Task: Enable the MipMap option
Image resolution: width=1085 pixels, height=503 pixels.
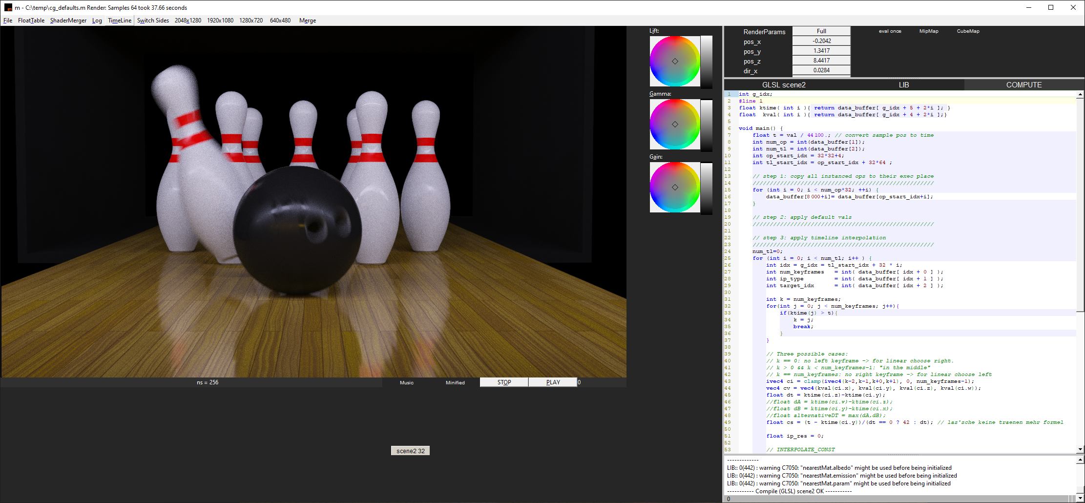Action: click(x=928, y=31)
